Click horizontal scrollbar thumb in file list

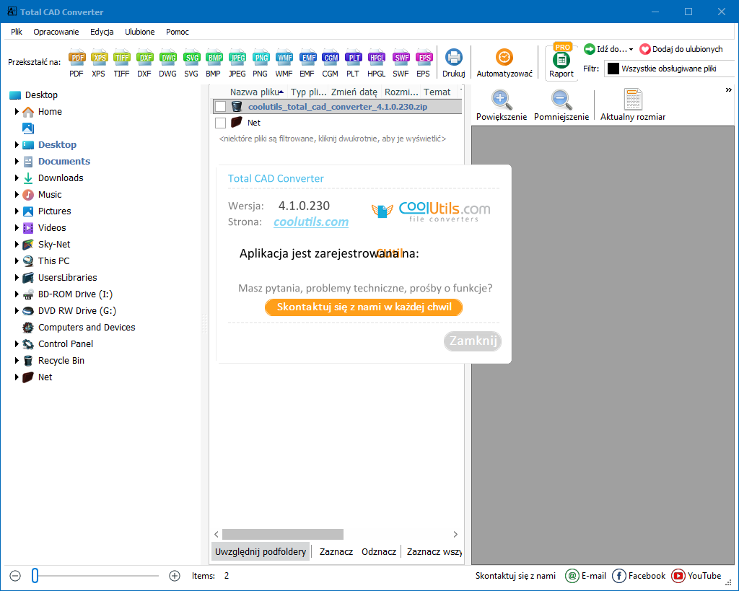point(283,534)
